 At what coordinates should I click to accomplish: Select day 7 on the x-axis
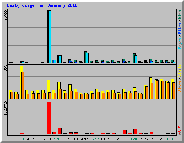point(44,139)
